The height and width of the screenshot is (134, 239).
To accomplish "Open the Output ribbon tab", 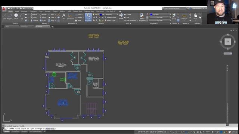I will point(55,11).
